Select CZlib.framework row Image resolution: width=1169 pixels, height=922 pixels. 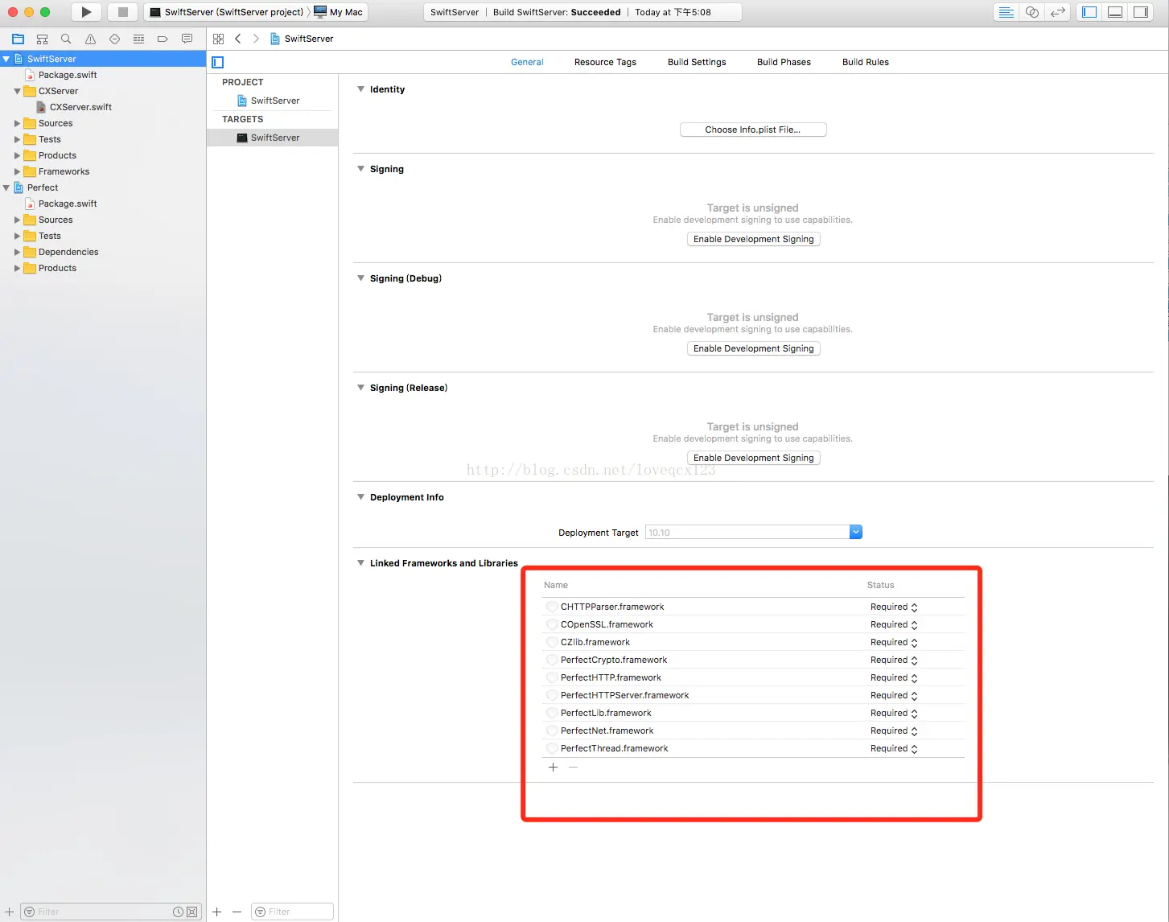click(753, 642)
